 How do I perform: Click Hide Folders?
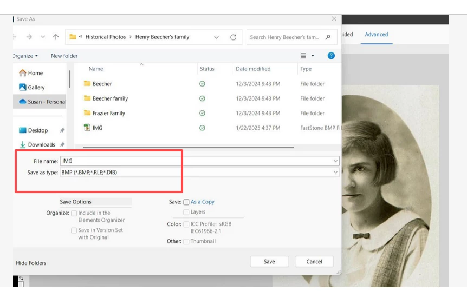(x=31, y=263)
